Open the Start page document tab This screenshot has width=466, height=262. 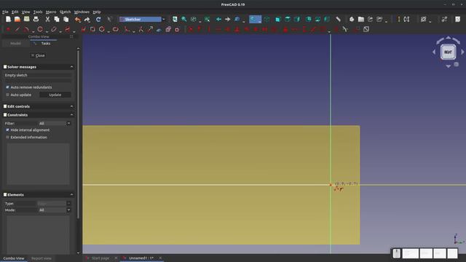coord(100,258)
